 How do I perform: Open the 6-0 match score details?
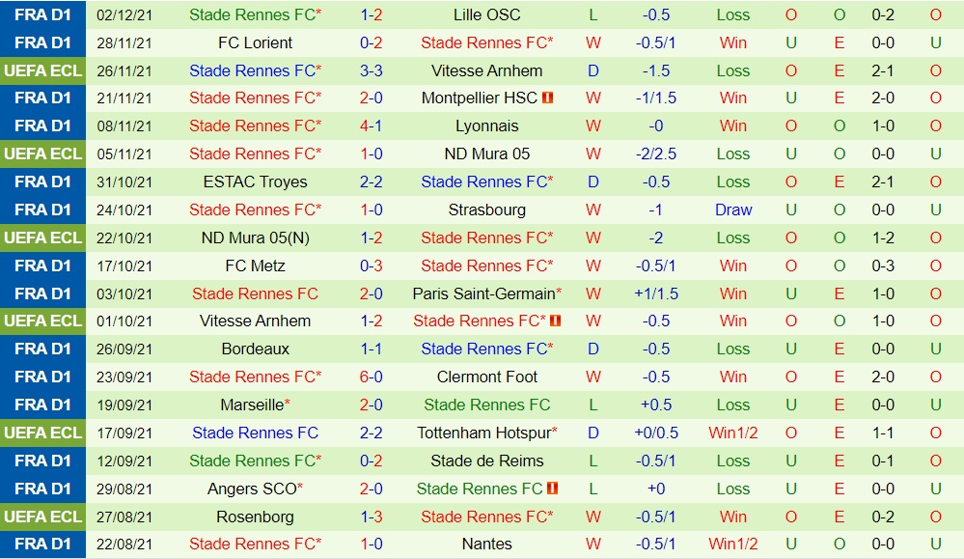click(371, 377)
